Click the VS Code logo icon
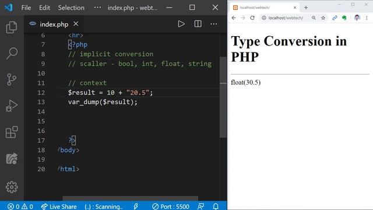The height and width of the screenshot is (210, 373). click(x=9, y=8)
